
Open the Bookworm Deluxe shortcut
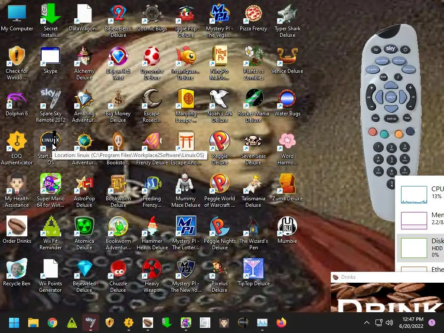tap(118, 191)
